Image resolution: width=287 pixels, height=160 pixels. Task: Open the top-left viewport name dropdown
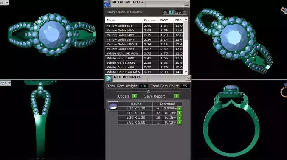click(7, 3)
